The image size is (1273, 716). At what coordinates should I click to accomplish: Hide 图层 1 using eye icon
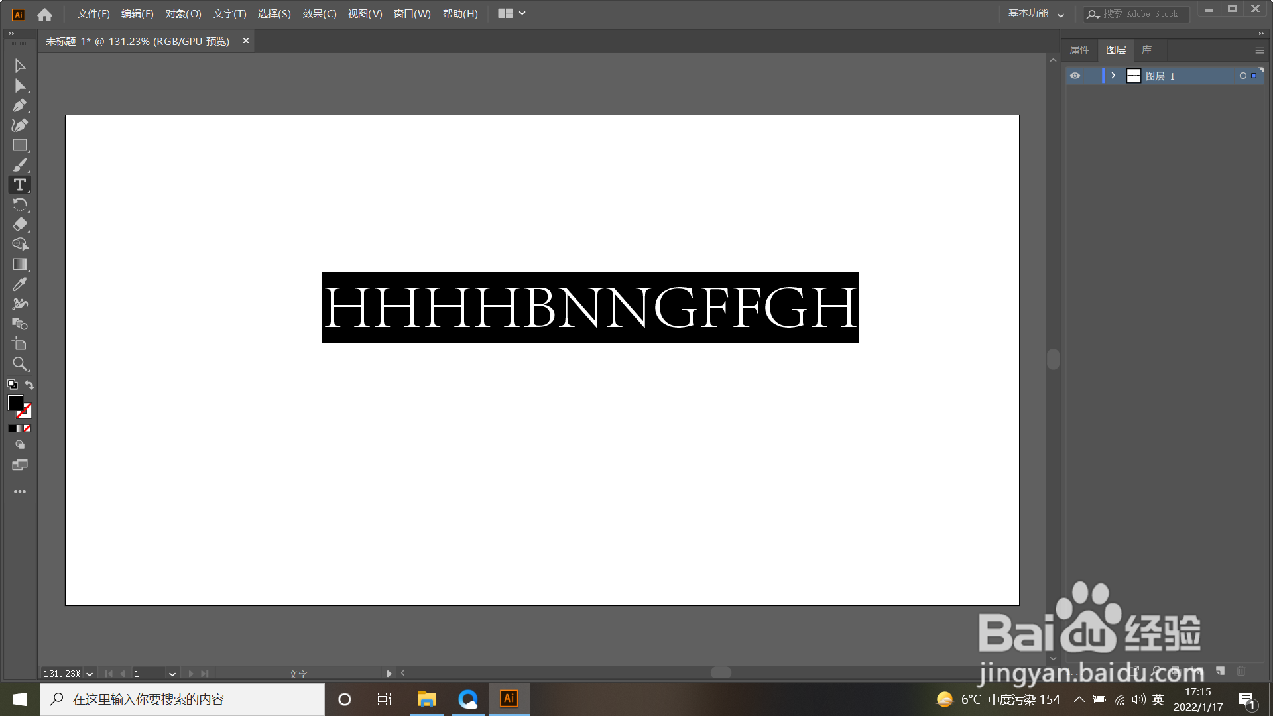pos(1075,76)
